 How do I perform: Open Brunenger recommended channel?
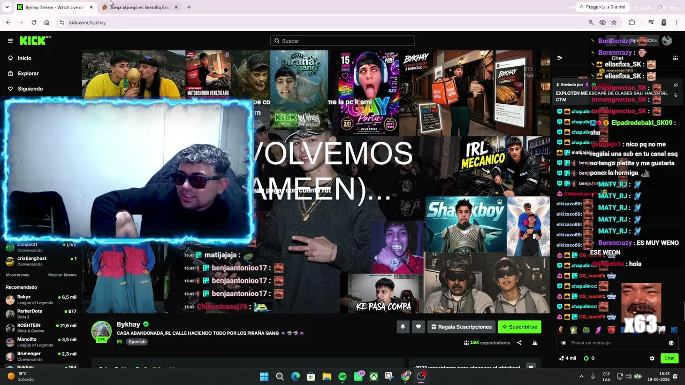(x=41, y=356)
